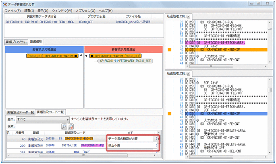Image resolution: width=276 pixels, height=164 pixels.
Task: Open the ファイル(F) menu
Action: point(13,10)
